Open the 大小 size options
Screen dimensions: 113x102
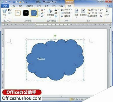(x=107, y=13)
